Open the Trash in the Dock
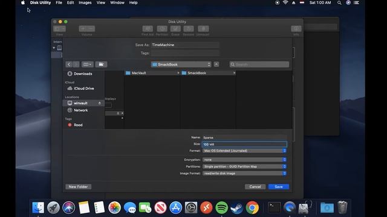 342,207
